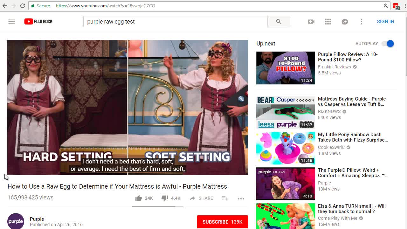Click the 165,993,425 views count
This screenshot has width=407, height=229.
(31, 198)
